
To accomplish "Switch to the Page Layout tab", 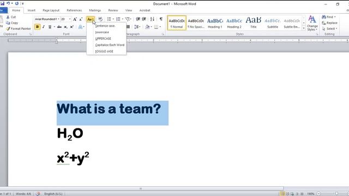I will point(51,10).
